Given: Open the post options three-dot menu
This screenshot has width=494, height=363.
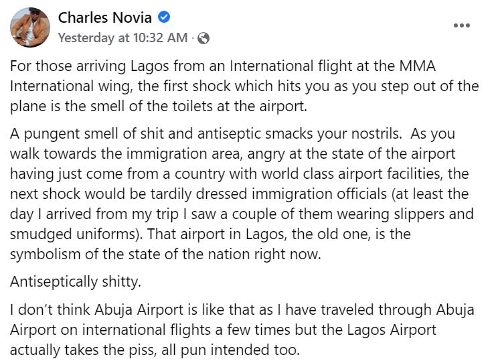Looking at the screenshot, I should coord(462,25).
